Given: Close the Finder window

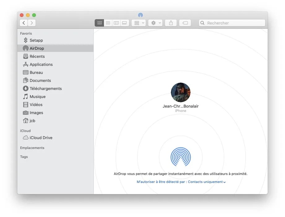Looking at the screenshot, I should click(x=22, y=15).
